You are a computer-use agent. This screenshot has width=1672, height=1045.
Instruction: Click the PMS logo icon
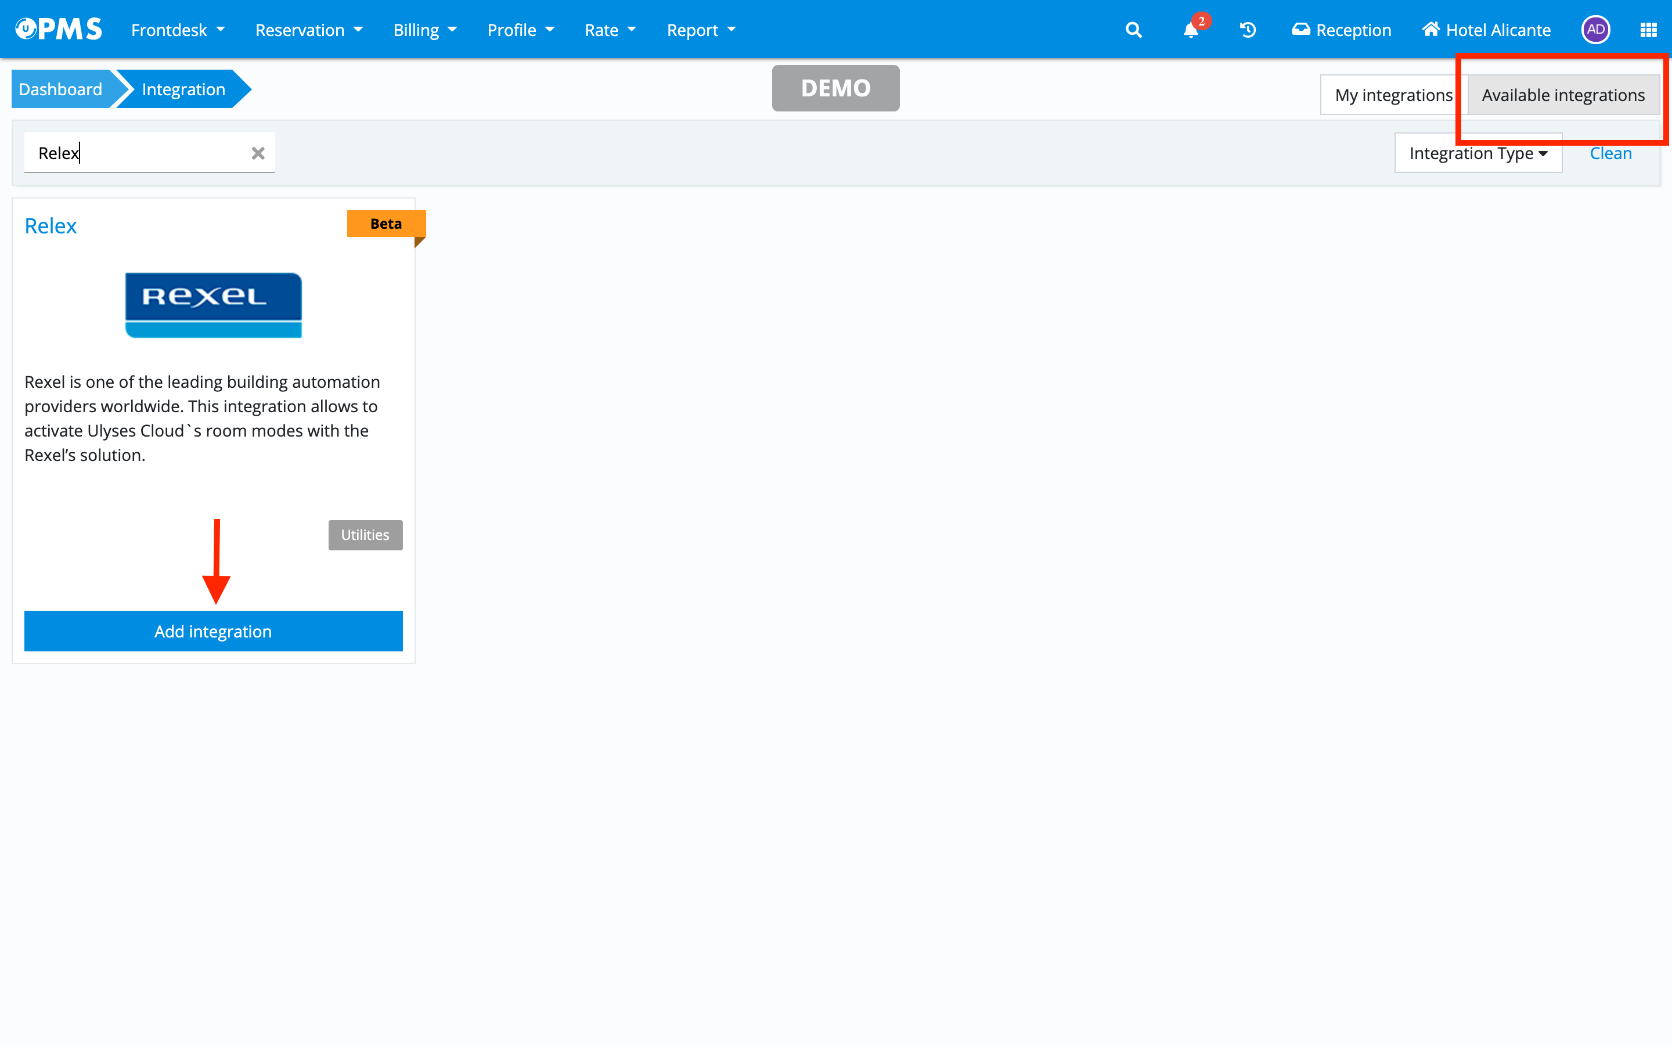pos(59,29)
